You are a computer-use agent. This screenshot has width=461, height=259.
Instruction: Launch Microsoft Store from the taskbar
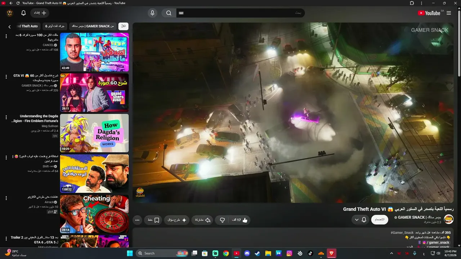click(205, 253)
